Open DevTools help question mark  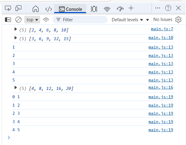(x=168, y=8)
